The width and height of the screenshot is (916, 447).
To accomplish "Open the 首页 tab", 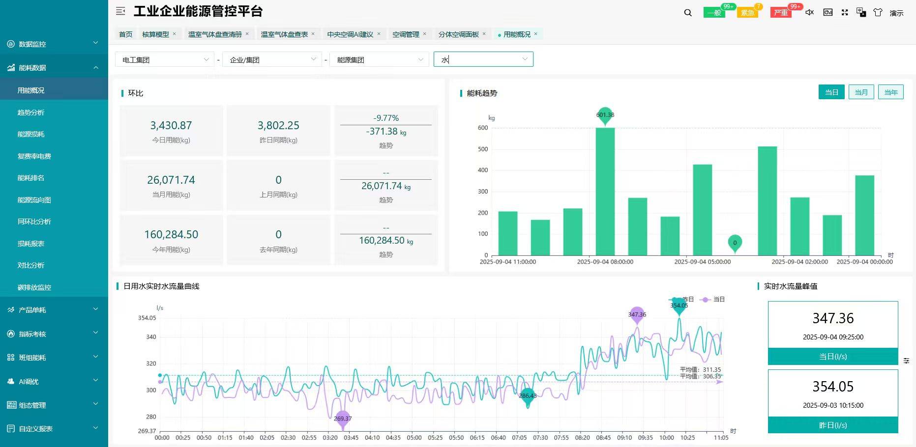I will pos(125,33).
